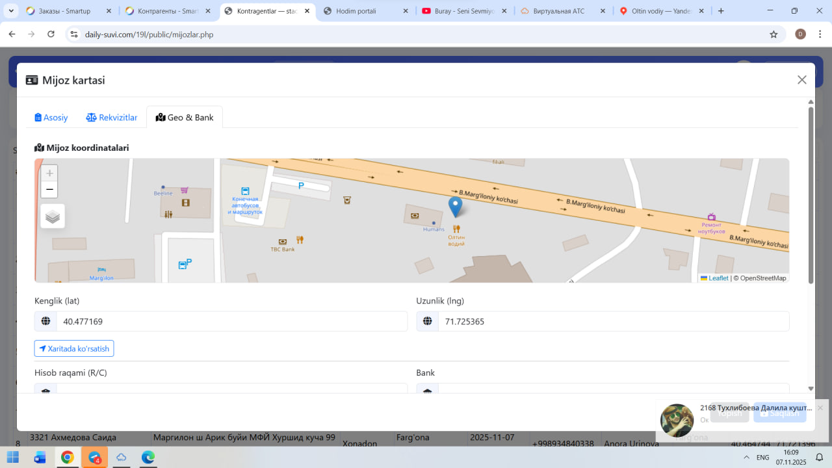The height and width of the screenshot is (468, 832).
Task: Open a new browser tab
Action: (x=721, y=11)
